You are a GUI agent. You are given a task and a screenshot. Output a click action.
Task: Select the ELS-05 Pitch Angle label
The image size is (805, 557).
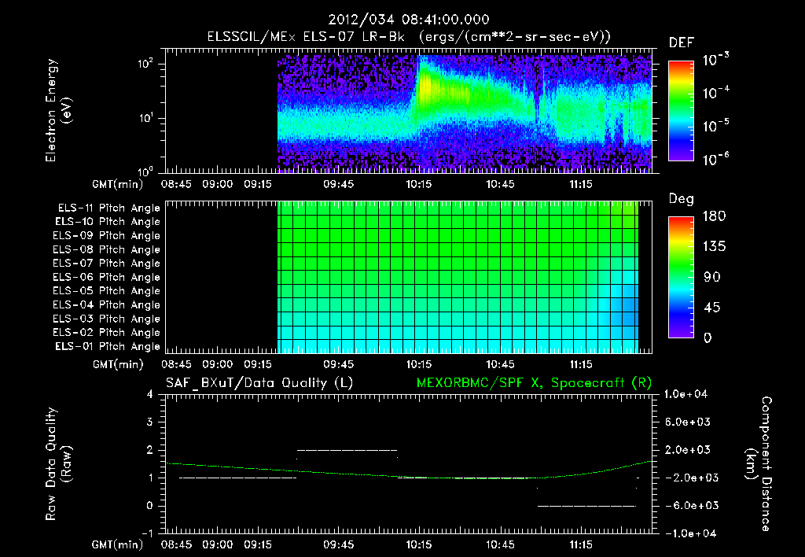106,291
